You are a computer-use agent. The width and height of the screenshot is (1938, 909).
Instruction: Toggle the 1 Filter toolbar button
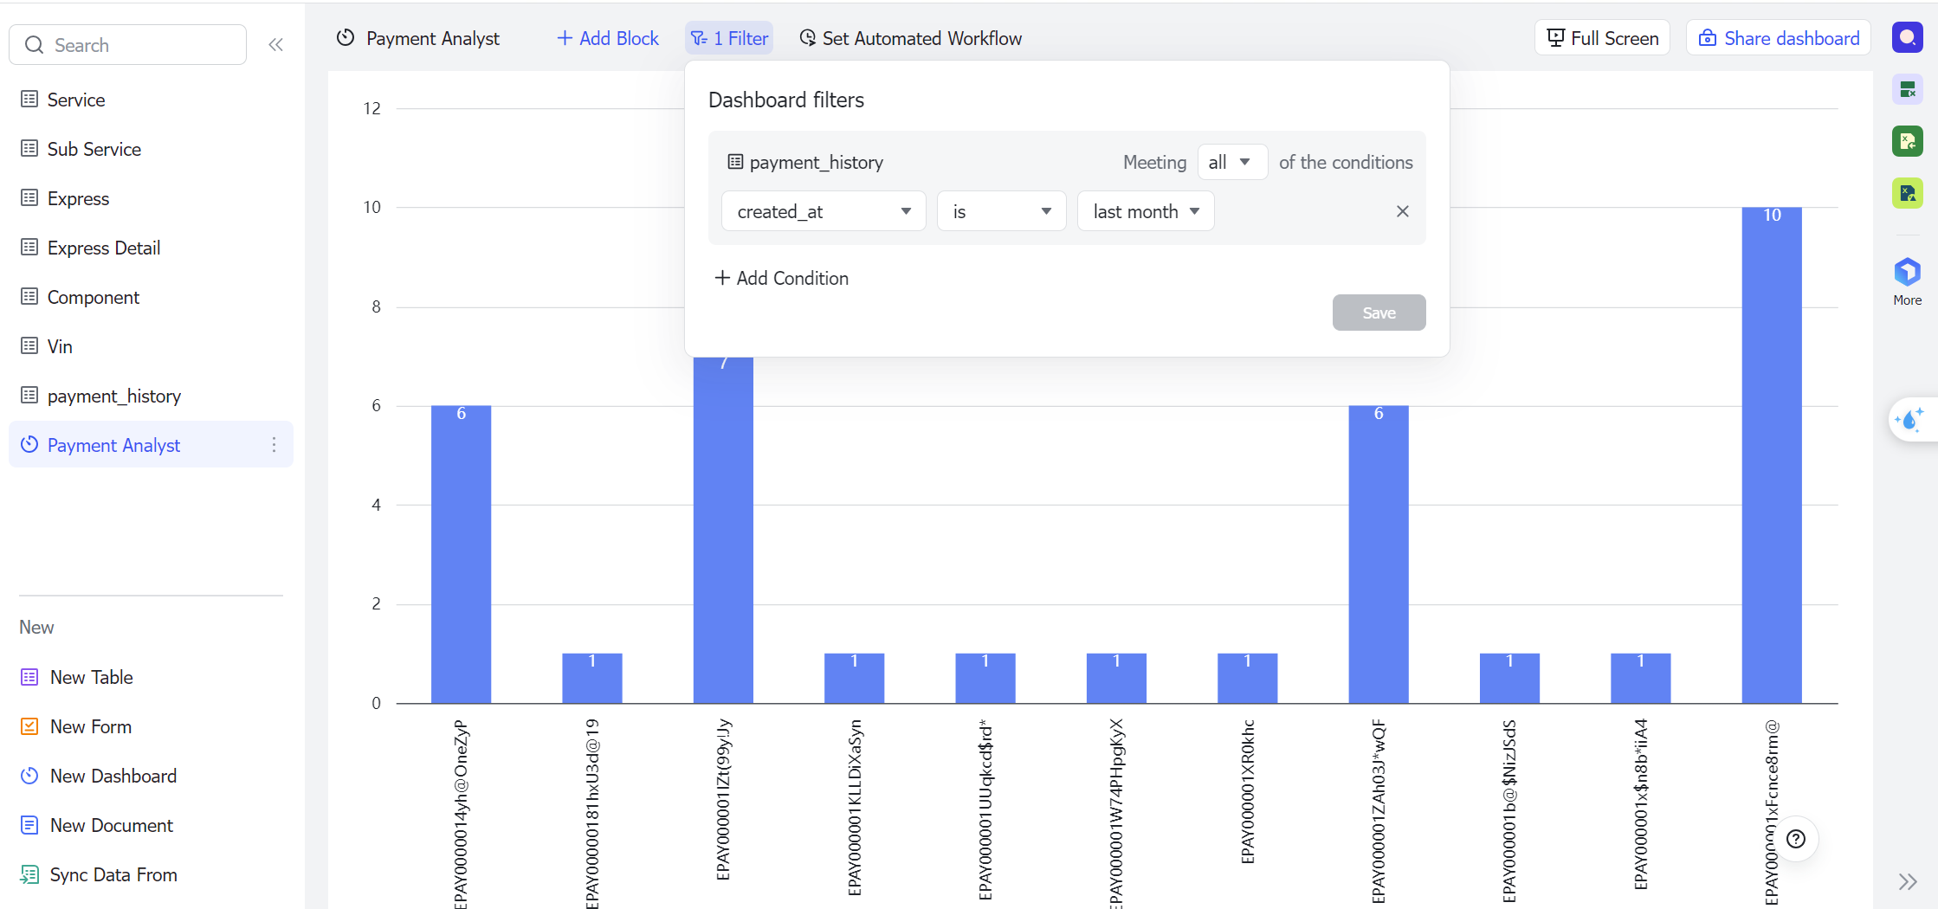pos(729,38)
